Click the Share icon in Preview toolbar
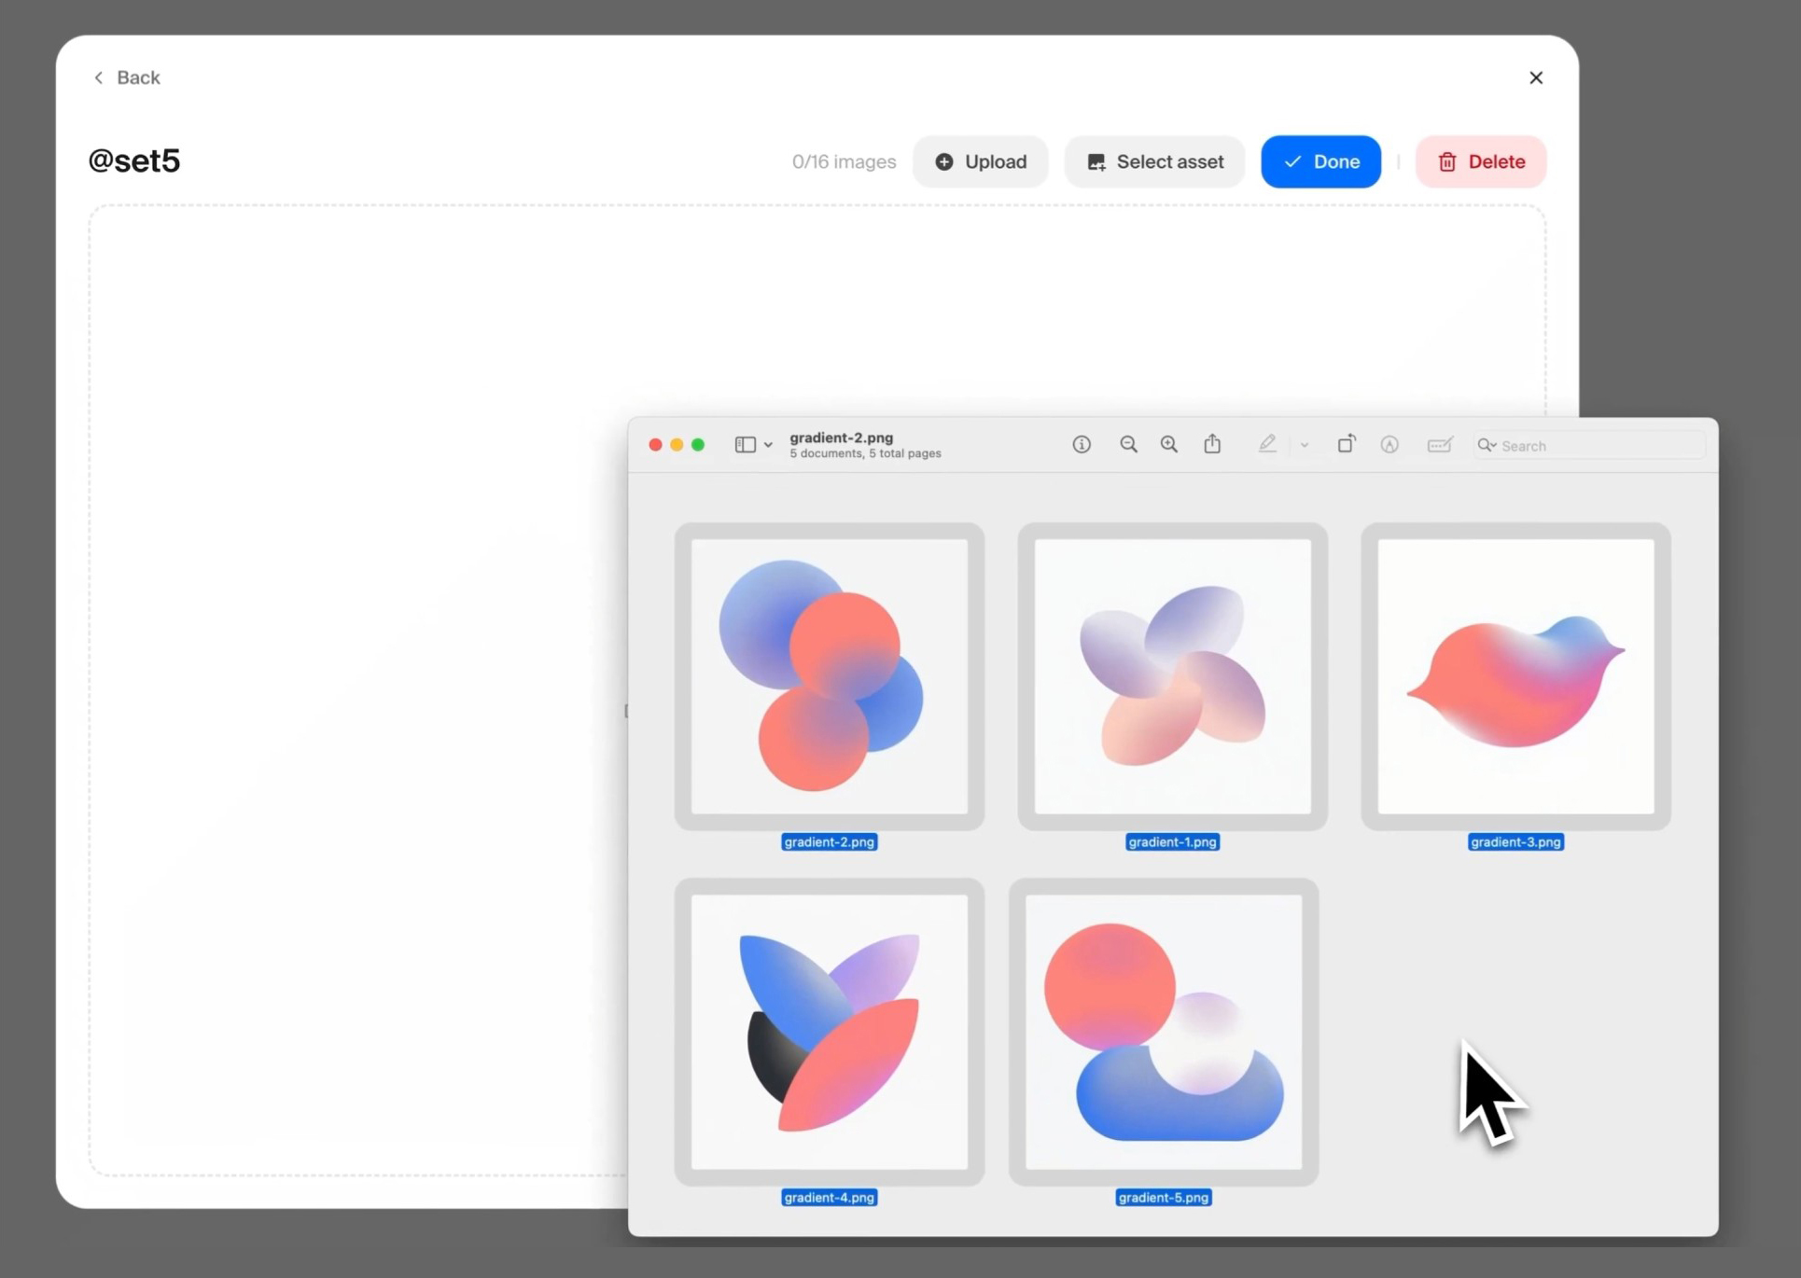This screenshot has height=1278, width=1801. tap(1212, 444)
